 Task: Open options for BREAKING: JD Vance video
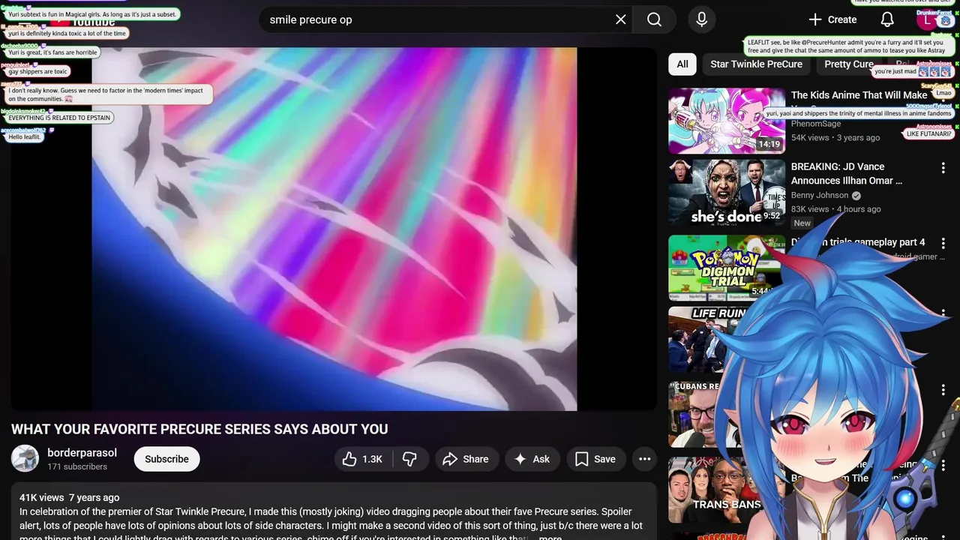click(943, 168)
